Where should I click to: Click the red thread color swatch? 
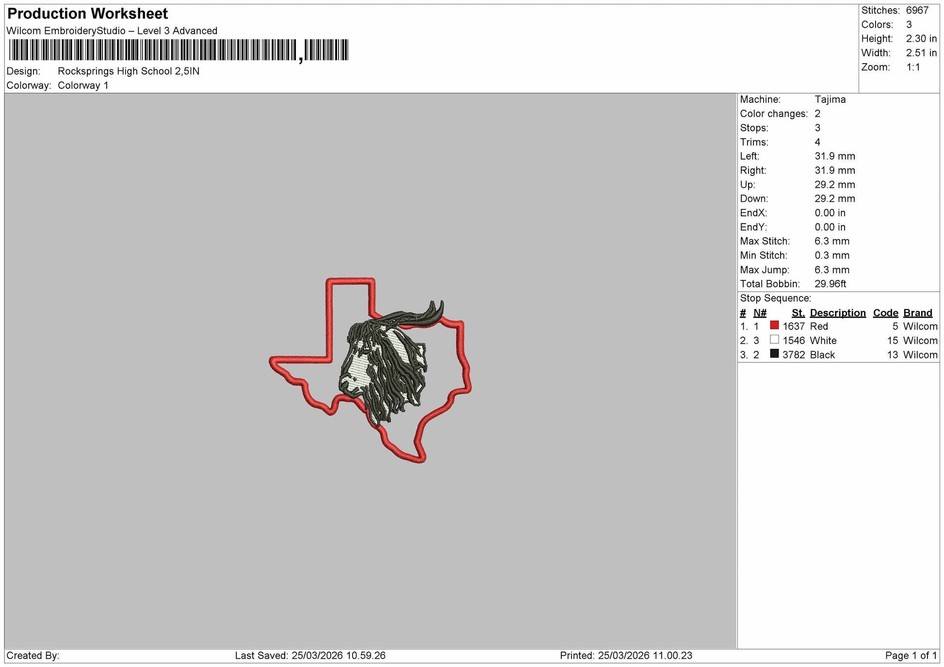click(x=774, y=325)
